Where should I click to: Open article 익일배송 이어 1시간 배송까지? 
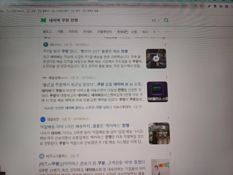point(85,126)
